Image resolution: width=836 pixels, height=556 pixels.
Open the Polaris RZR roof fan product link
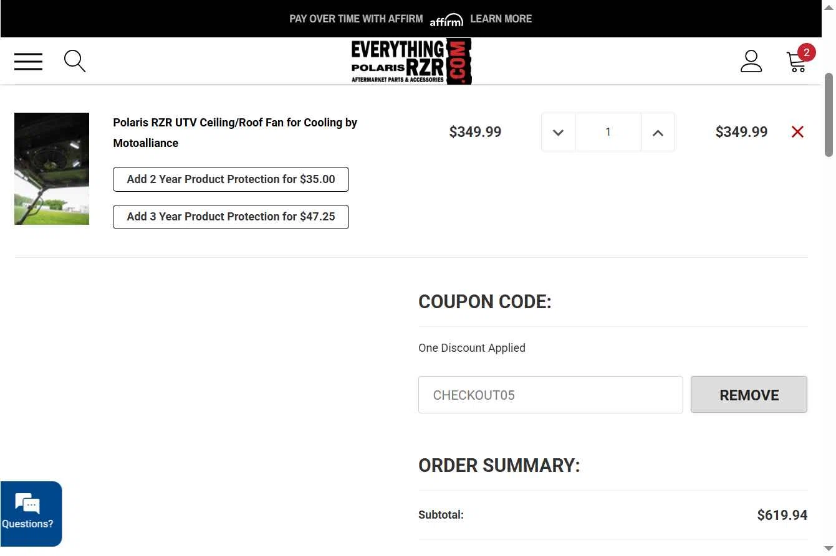(235, 133)
